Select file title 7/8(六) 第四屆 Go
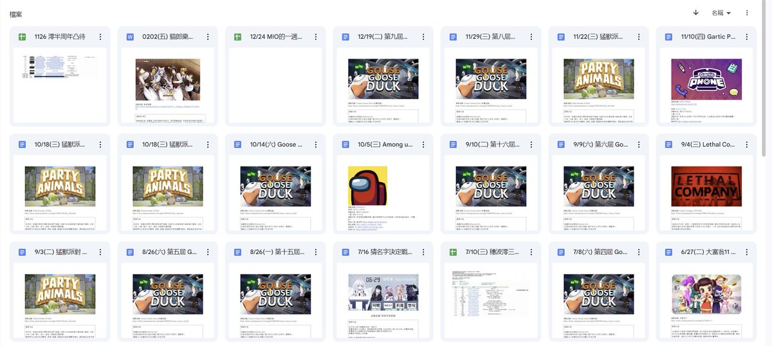This screenshot has height=346, width=772. click(x=600, y=252)
